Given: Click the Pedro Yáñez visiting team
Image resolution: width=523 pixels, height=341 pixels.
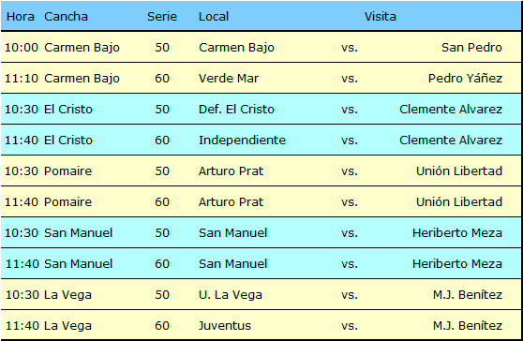Looking at the screenshot, I should coord(465,79).
